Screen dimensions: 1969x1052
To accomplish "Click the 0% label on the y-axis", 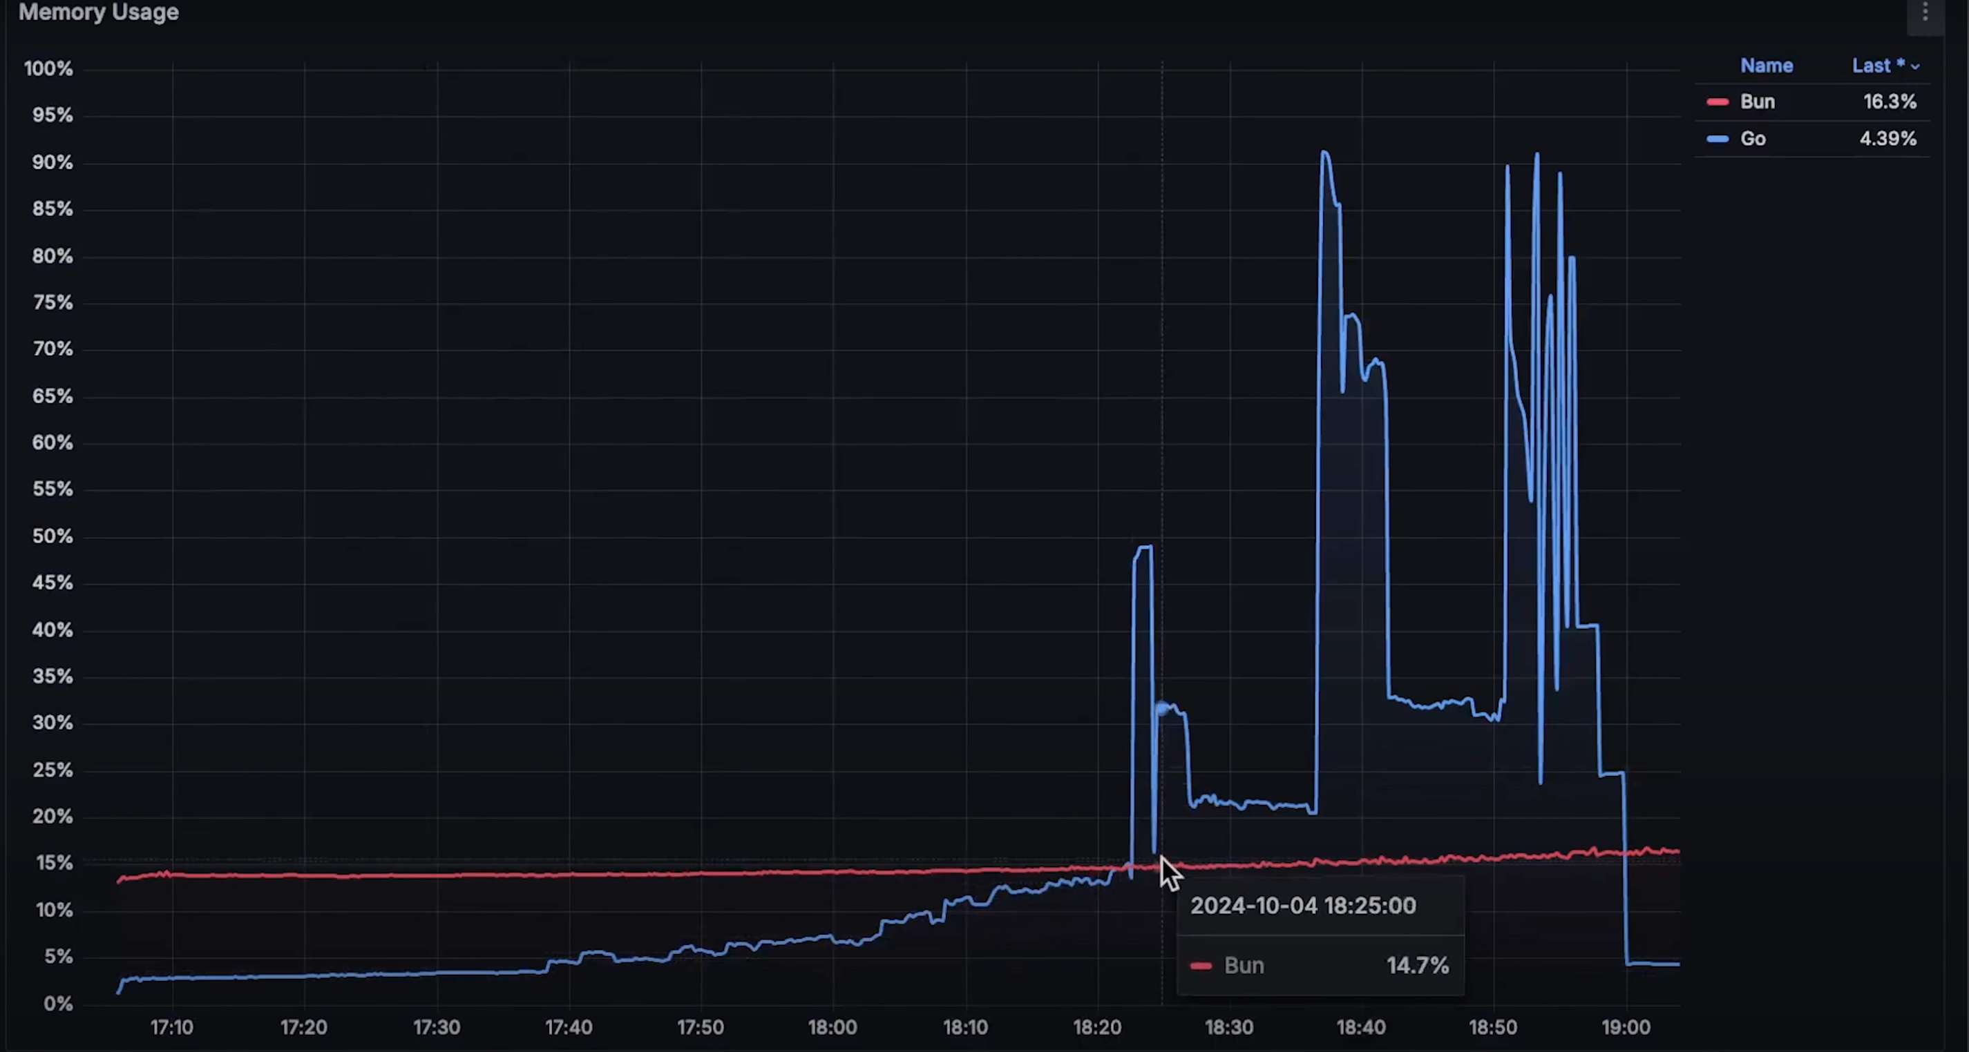I will (x=57, y=1004).
